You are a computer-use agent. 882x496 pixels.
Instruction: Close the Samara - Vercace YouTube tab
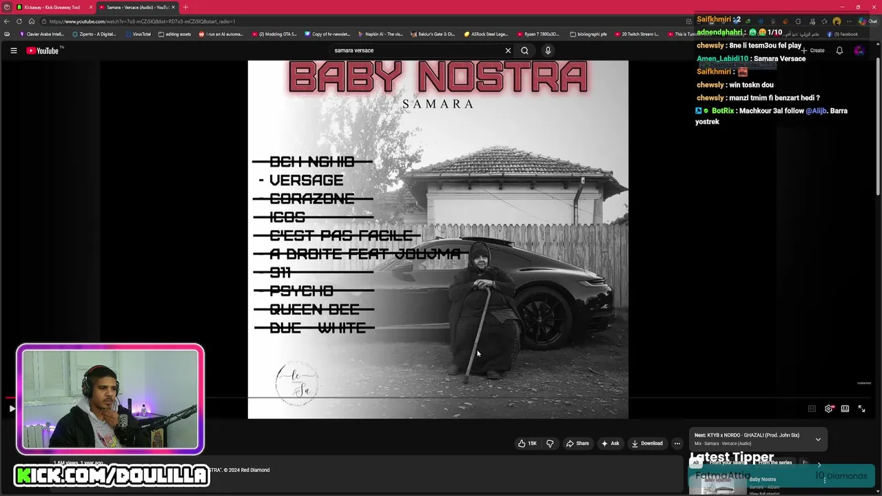click(x=174, y=7)
